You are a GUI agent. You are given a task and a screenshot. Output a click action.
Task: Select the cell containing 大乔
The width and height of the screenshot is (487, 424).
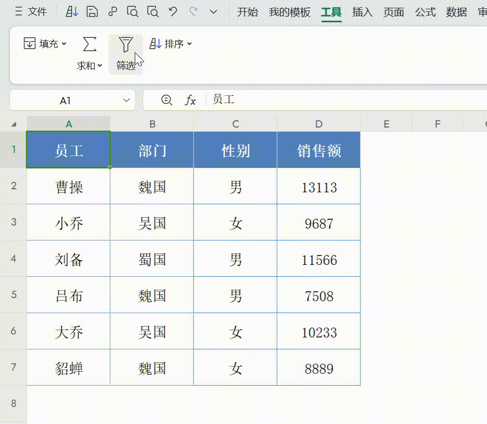[68, 331]
